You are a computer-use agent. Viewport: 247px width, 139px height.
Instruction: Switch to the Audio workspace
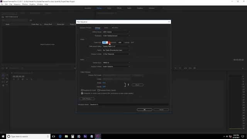pyautogui.click(x=129, y=8)
